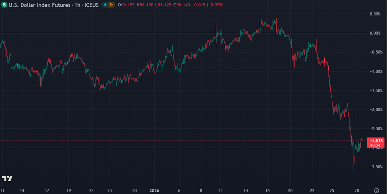Click date 16 on time axis

click(267, 191)
